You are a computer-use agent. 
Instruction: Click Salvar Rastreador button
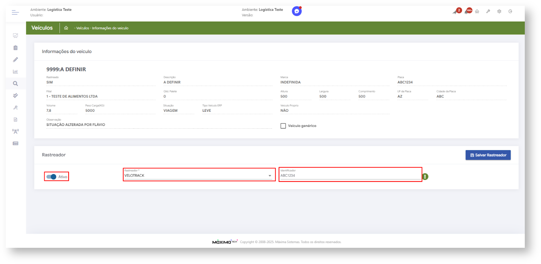488,155
